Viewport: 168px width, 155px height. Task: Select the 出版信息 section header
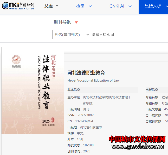pos(152,90)
